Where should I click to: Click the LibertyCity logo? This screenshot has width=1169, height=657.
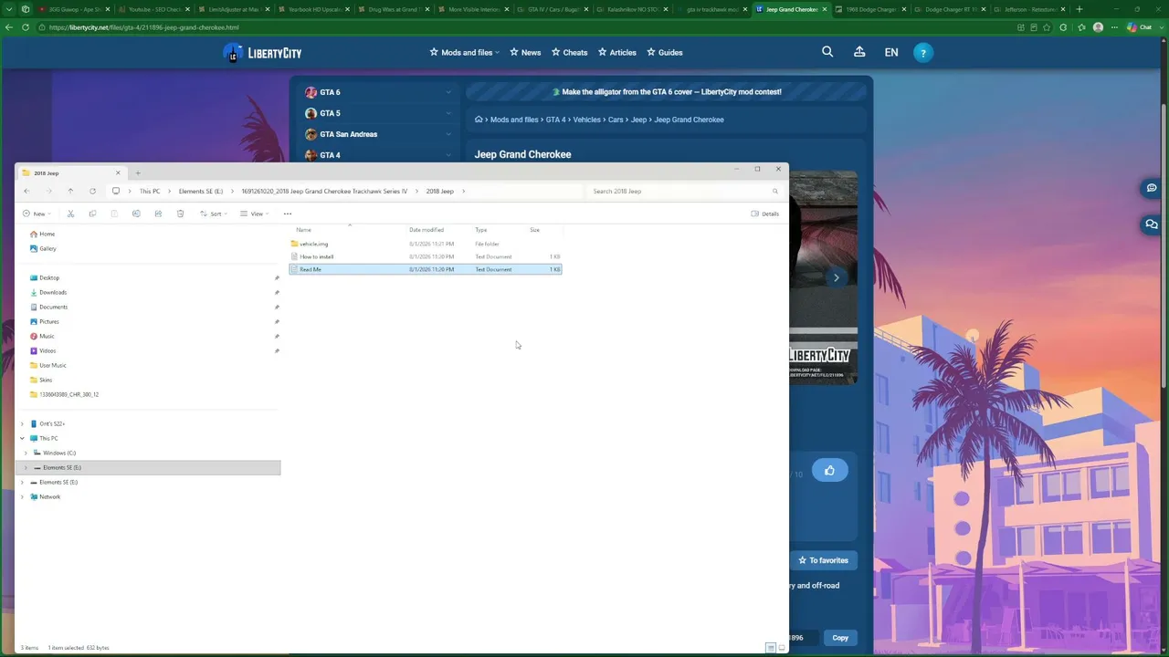click(x=262, y=53)
